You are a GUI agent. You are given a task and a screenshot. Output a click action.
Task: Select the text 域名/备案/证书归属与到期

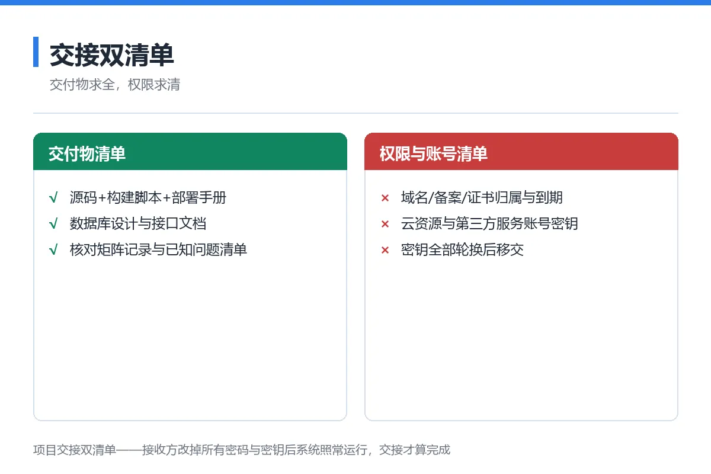point(482,198)
